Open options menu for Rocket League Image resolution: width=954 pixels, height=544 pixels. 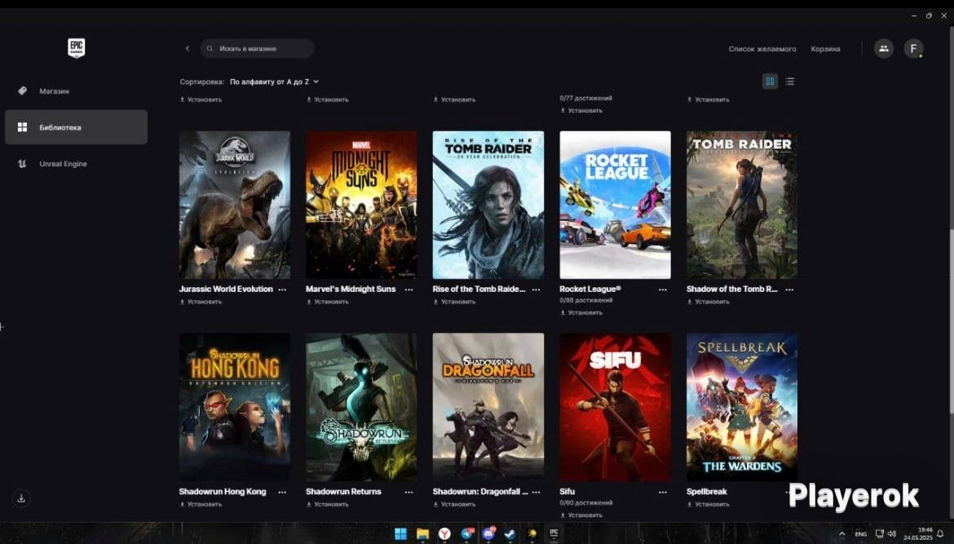coord(663,290)
